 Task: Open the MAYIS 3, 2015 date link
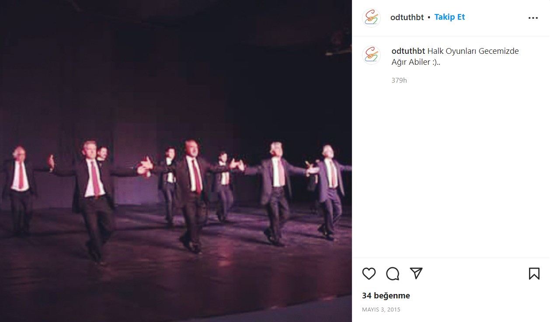pos(381,309)
